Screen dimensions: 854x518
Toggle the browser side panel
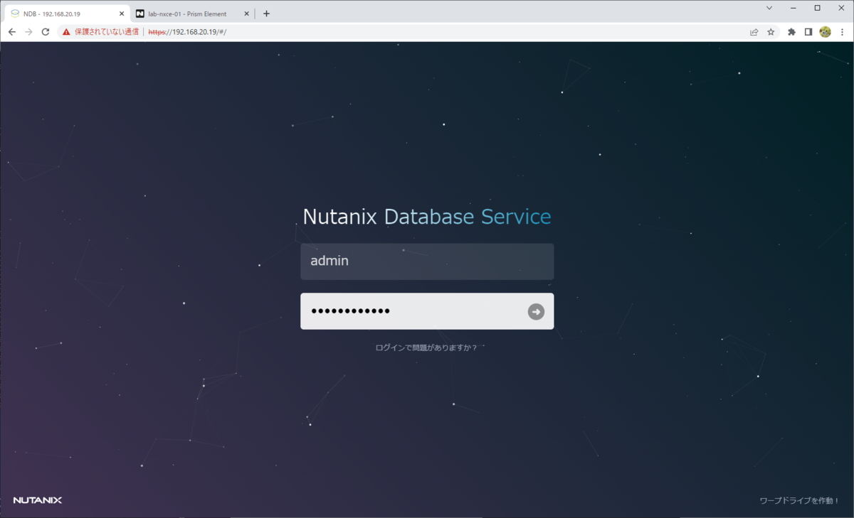coord(808,32)
